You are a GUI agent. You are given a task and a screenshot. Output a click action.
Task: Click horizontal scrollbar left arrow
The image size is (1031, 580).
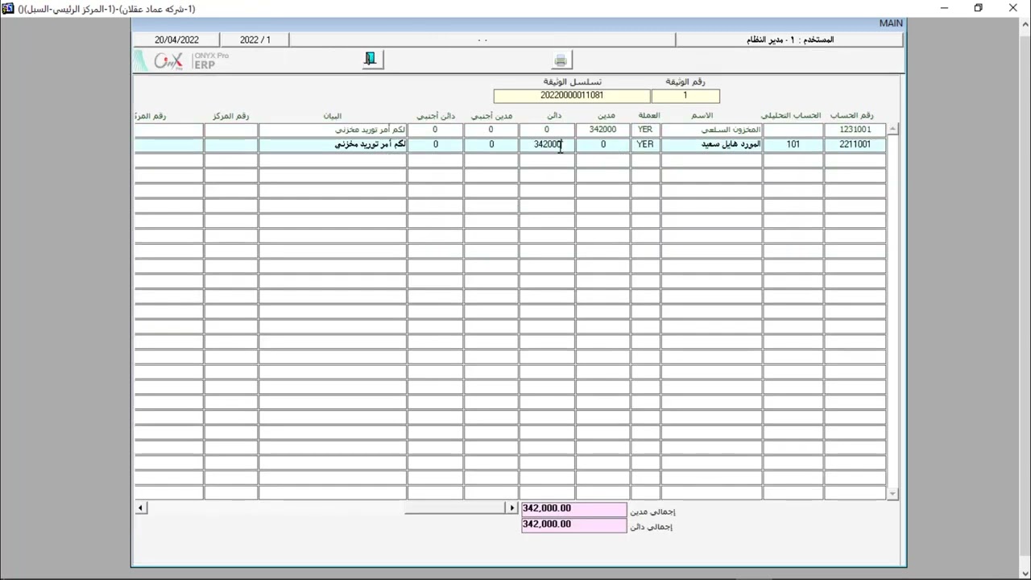pos(141,507)
